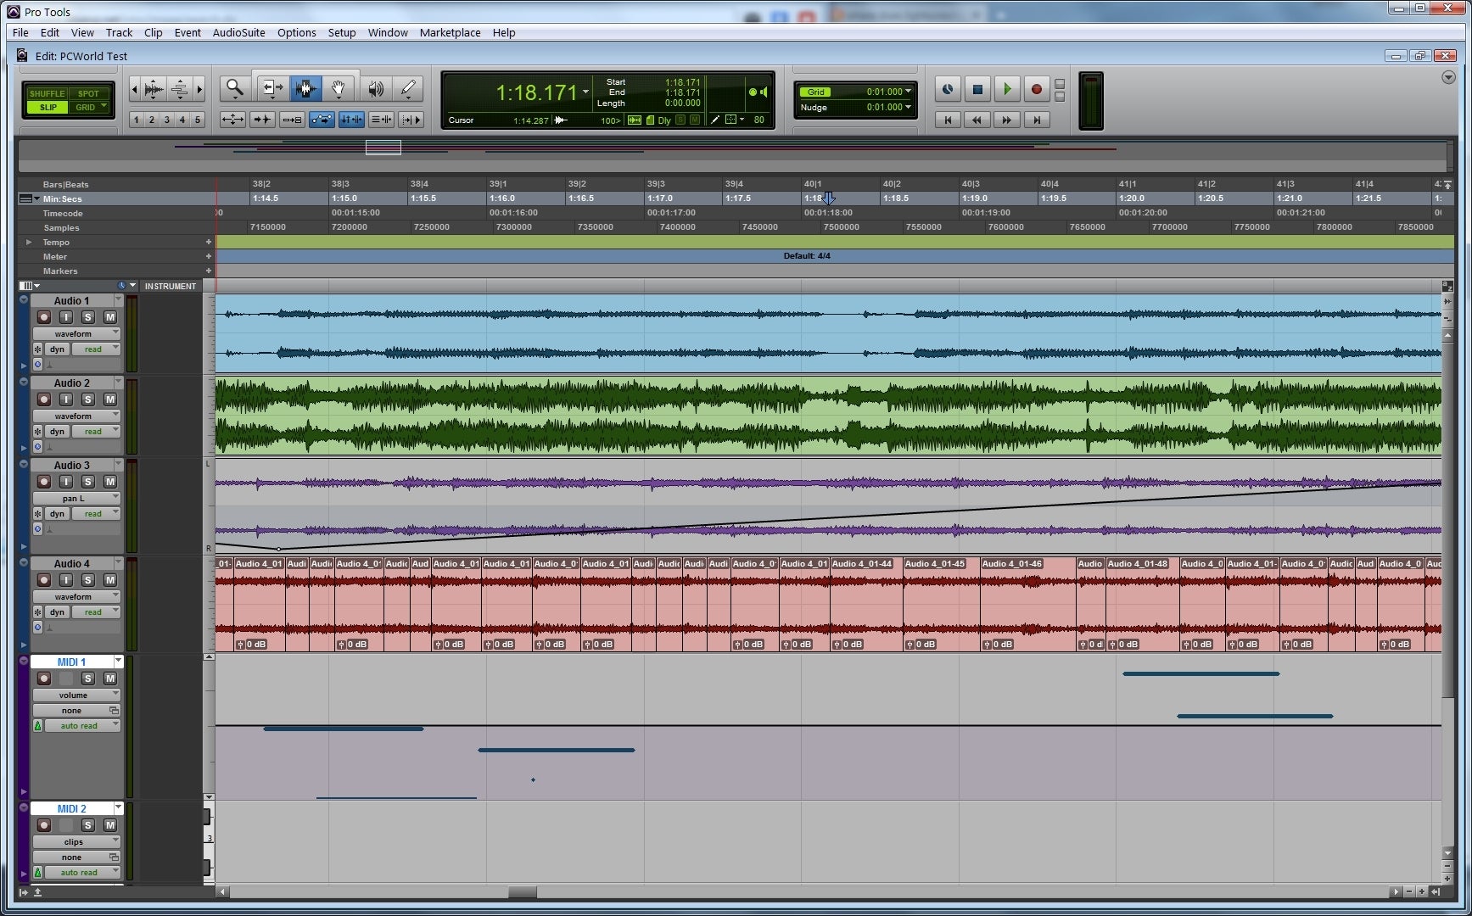Click the Rewind transport button
The width and height of the screenshot is (1472, 916).
click(977, 120)
